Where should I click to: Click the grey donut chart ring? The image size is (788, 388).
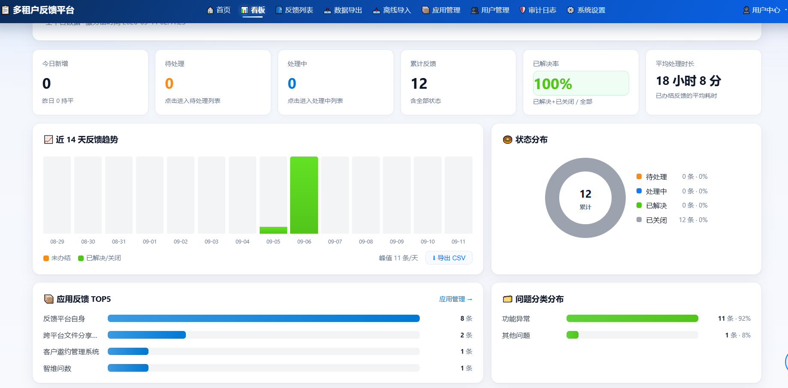pos(552,198)
